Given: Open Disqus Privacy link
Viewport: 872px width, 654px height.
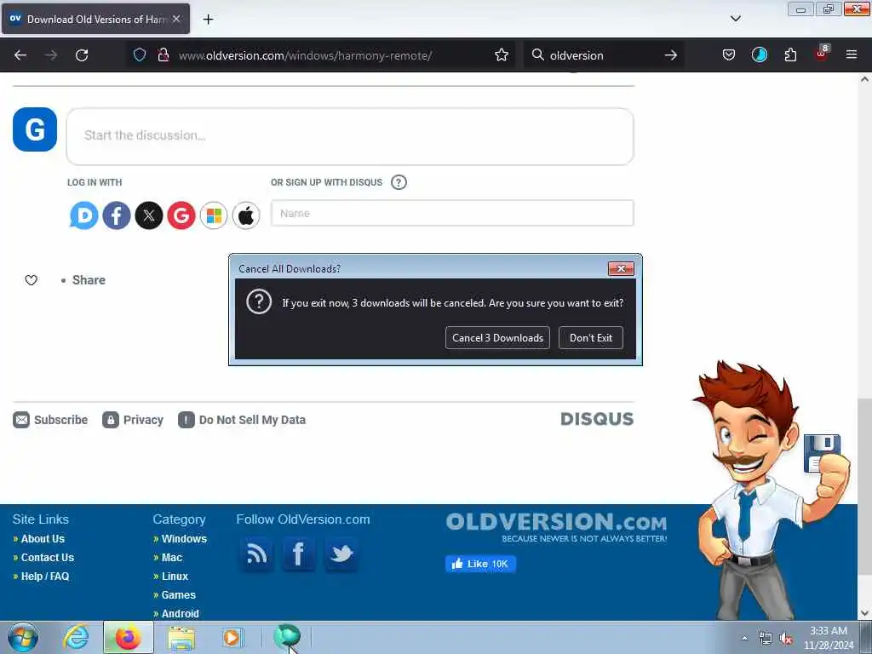Looking at the screenshot, I should [133, 420].
